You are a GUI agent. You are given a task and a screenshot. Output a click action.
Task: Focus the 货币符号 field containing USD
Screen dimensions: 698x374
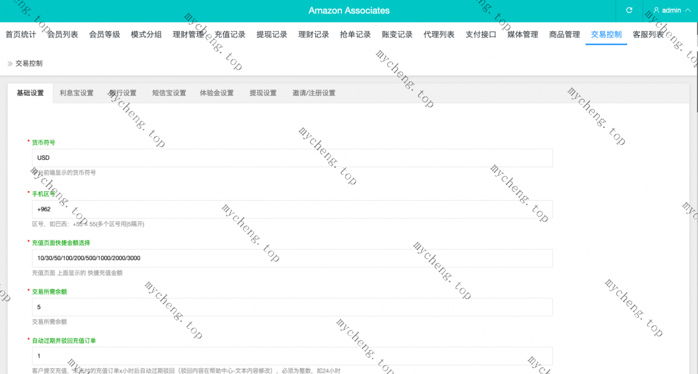pyautogui.click(x=292, y=158)
